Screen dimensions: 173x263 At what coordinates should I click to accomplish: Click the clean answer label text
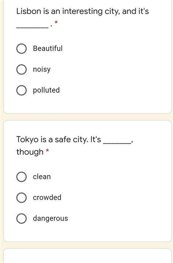point(42,177)
